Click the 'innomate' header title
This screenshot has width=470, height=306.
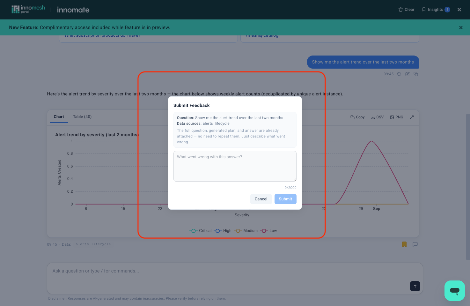pos(73,10)
